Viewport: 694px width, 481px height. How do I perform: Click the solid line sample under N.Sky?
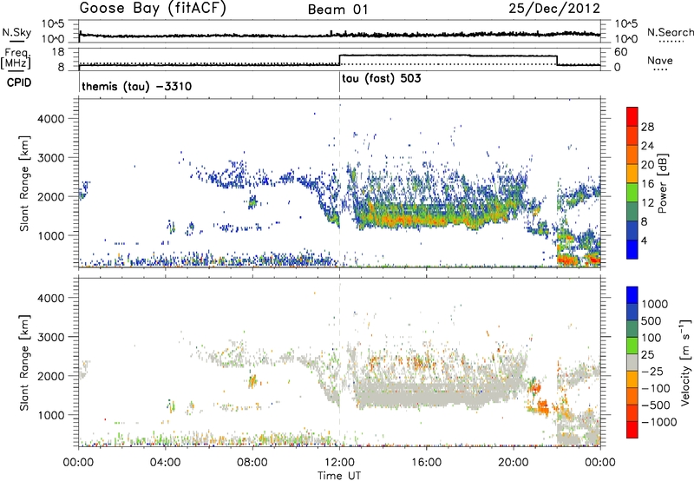(16, 41)
